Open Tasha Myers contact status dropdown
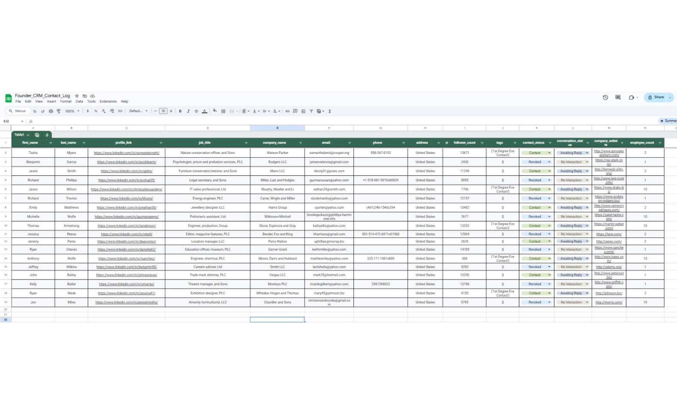Image resolution: width=677 pixels, height=412 pixels. (x=549, y=153)
